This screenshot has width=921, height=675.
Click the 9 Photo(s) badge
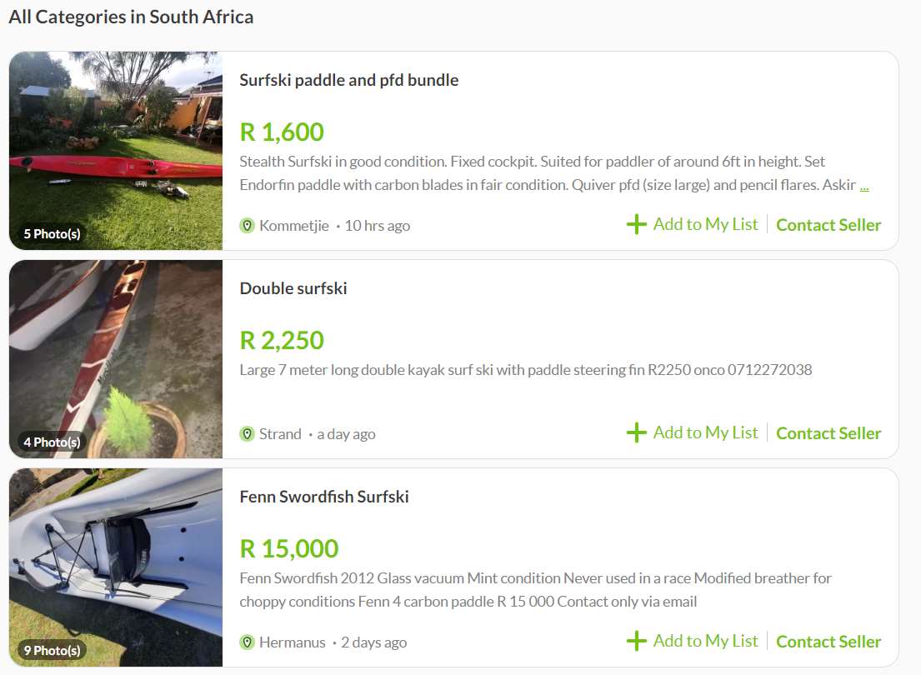tap(52, 650)
